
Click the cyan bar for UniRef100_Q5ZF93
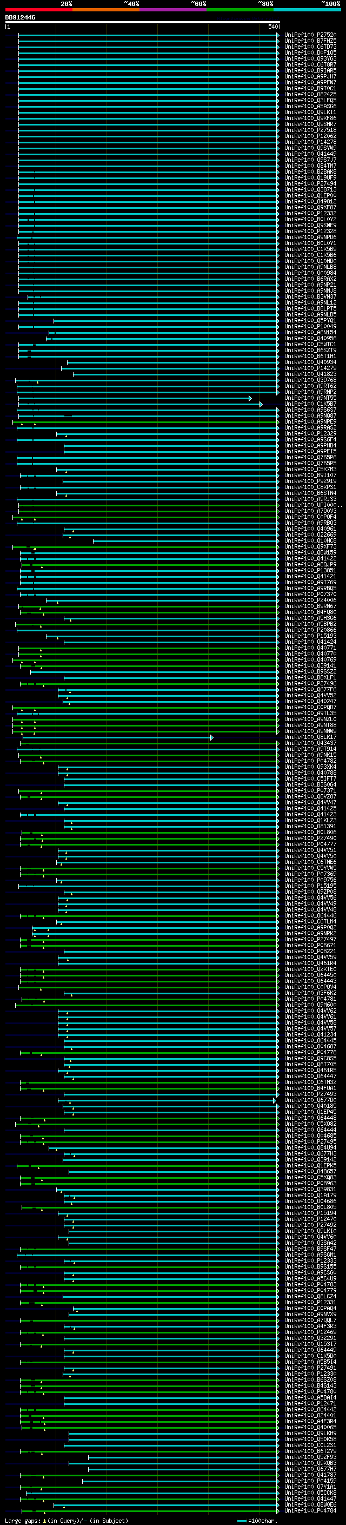pos(183,1457)
